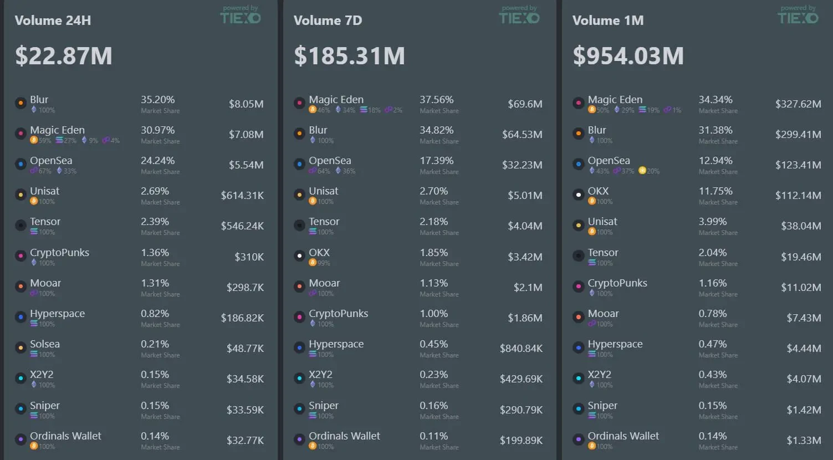The height and width of the screenshot is (460, 833).
Task: Open the Sniper name in Volume 24H list
Action: tap(44, 405)
